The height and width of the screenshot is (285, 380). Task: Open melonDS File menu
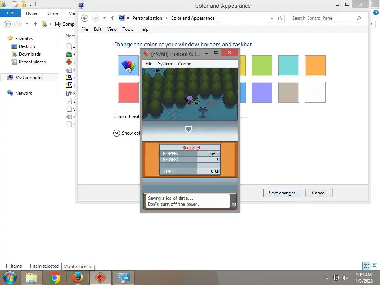[x=148, y=64]
